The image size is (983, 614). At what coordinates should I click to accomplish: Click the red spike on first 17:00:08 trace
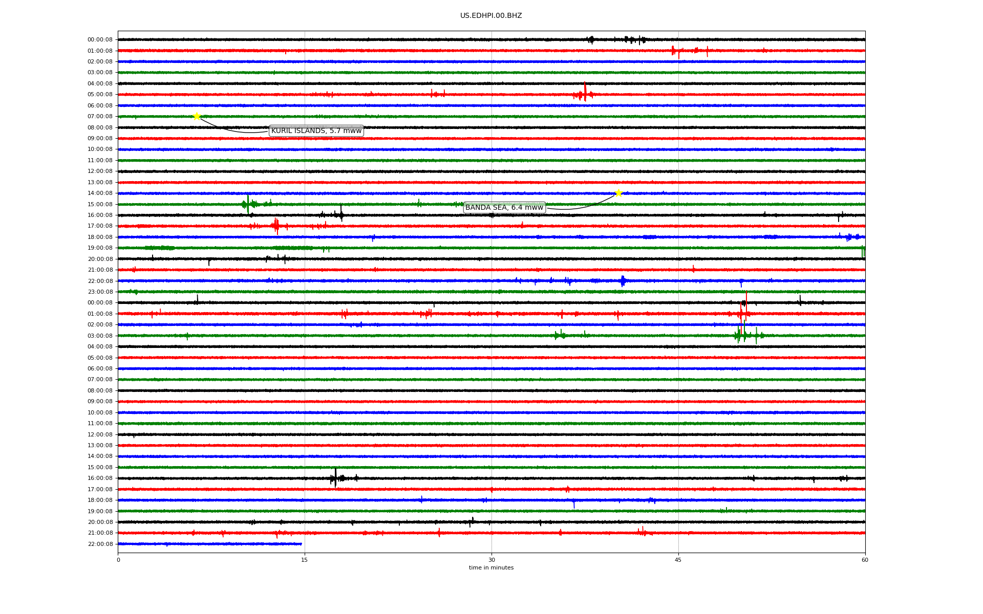coord(276,225)
